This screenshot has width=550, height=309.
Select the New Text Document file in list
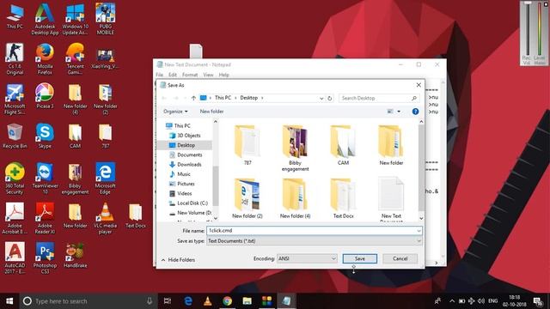point(391,199)
